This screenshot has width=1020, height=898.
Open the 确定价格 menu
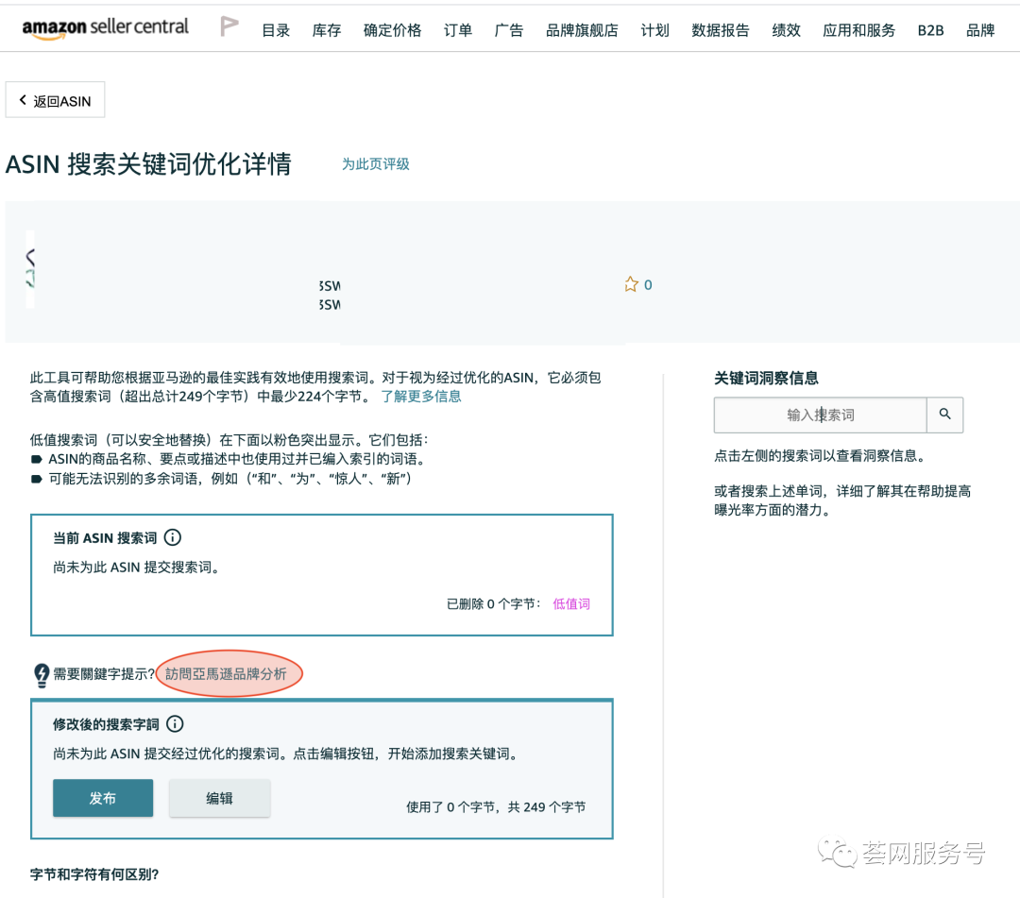click(x=392, y=30)
